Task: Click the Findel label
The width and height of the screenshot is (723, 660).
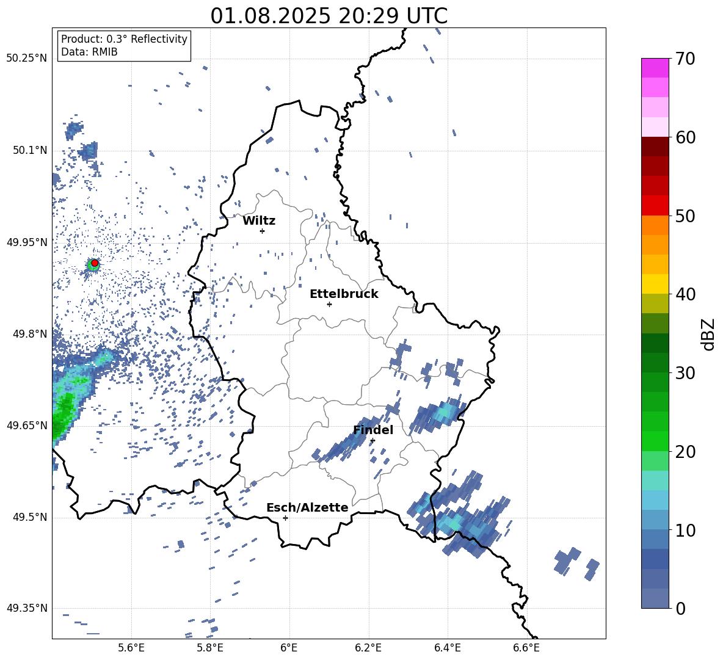Action: pyautogui.click(x=373, y=430)
